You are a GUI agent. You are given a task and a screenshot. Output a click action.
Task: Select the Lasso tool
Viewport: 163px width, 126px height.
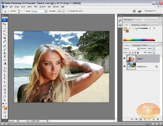(x=5, y=31)
